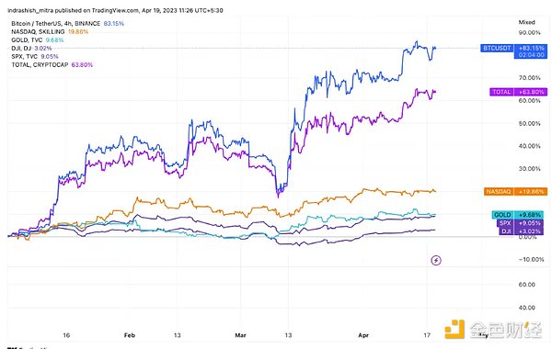
Task: Click the TradingView.com publisher header text
Action: [x=115, y=10]
